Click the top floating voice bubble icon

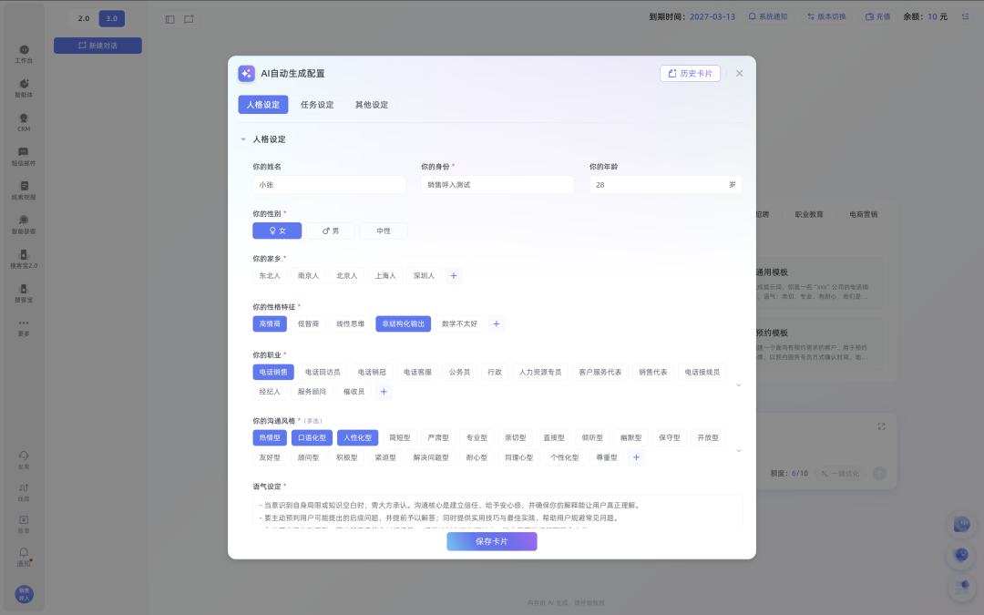961,524
